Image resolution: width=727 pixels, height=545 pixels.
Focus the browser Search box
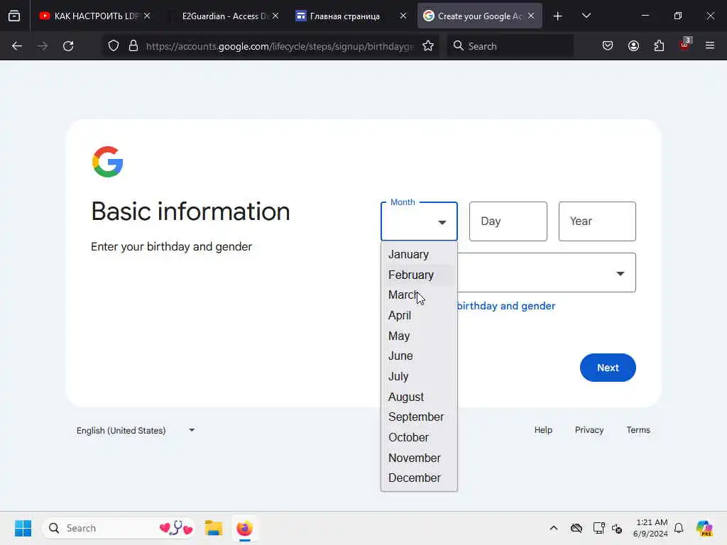(510, 46)
